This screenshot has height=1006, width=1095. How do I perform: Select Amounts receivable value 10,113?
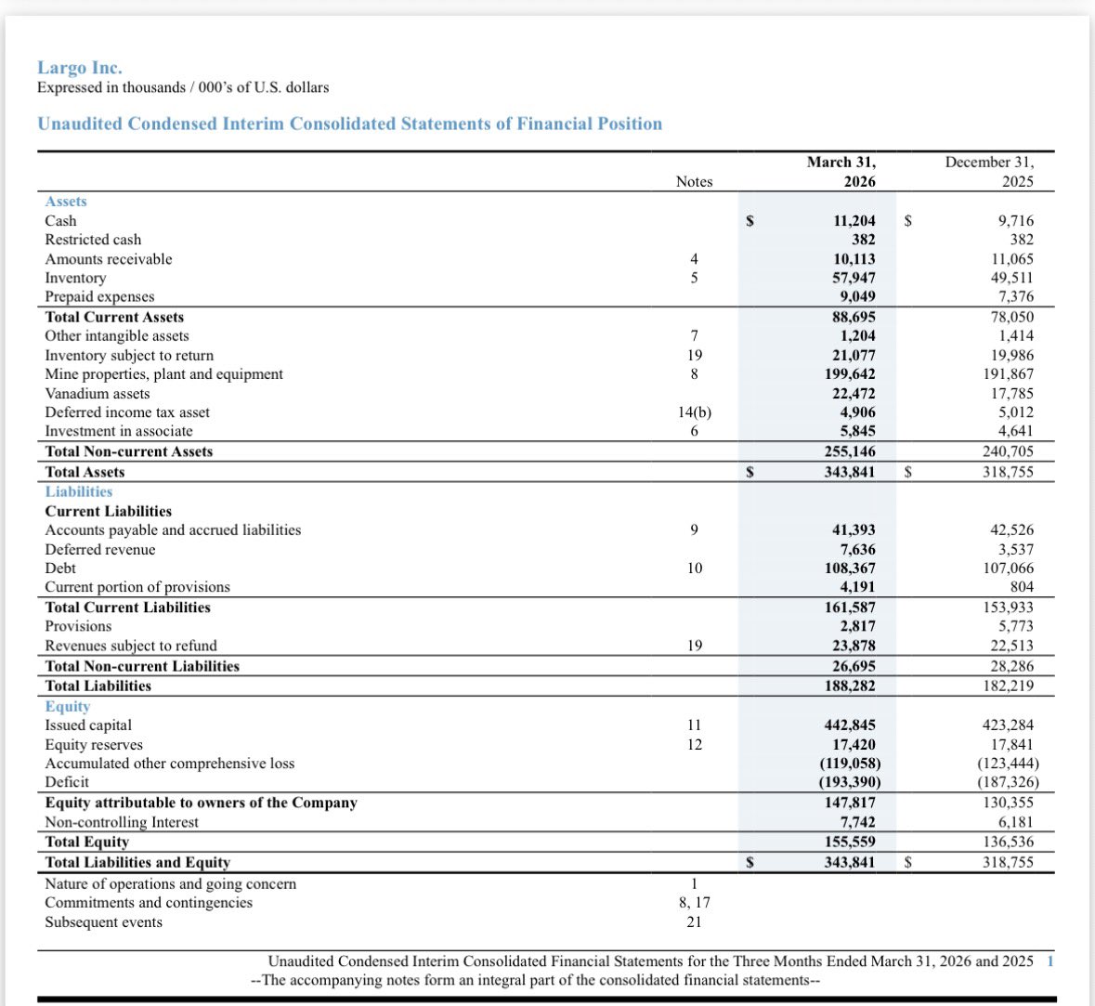pyautogui.click(x=854, y=259)
